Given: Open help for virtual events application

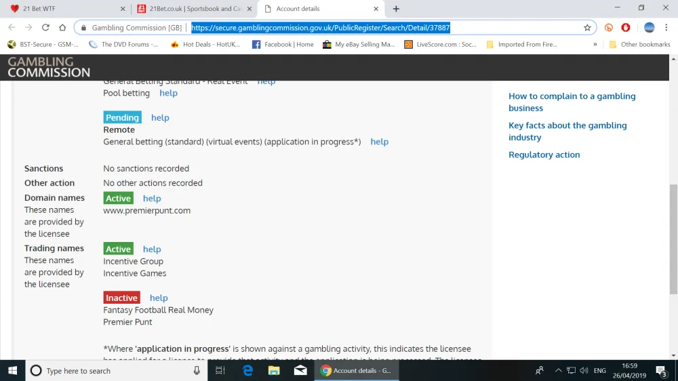Looking at the screenshot, I should 379,142.
